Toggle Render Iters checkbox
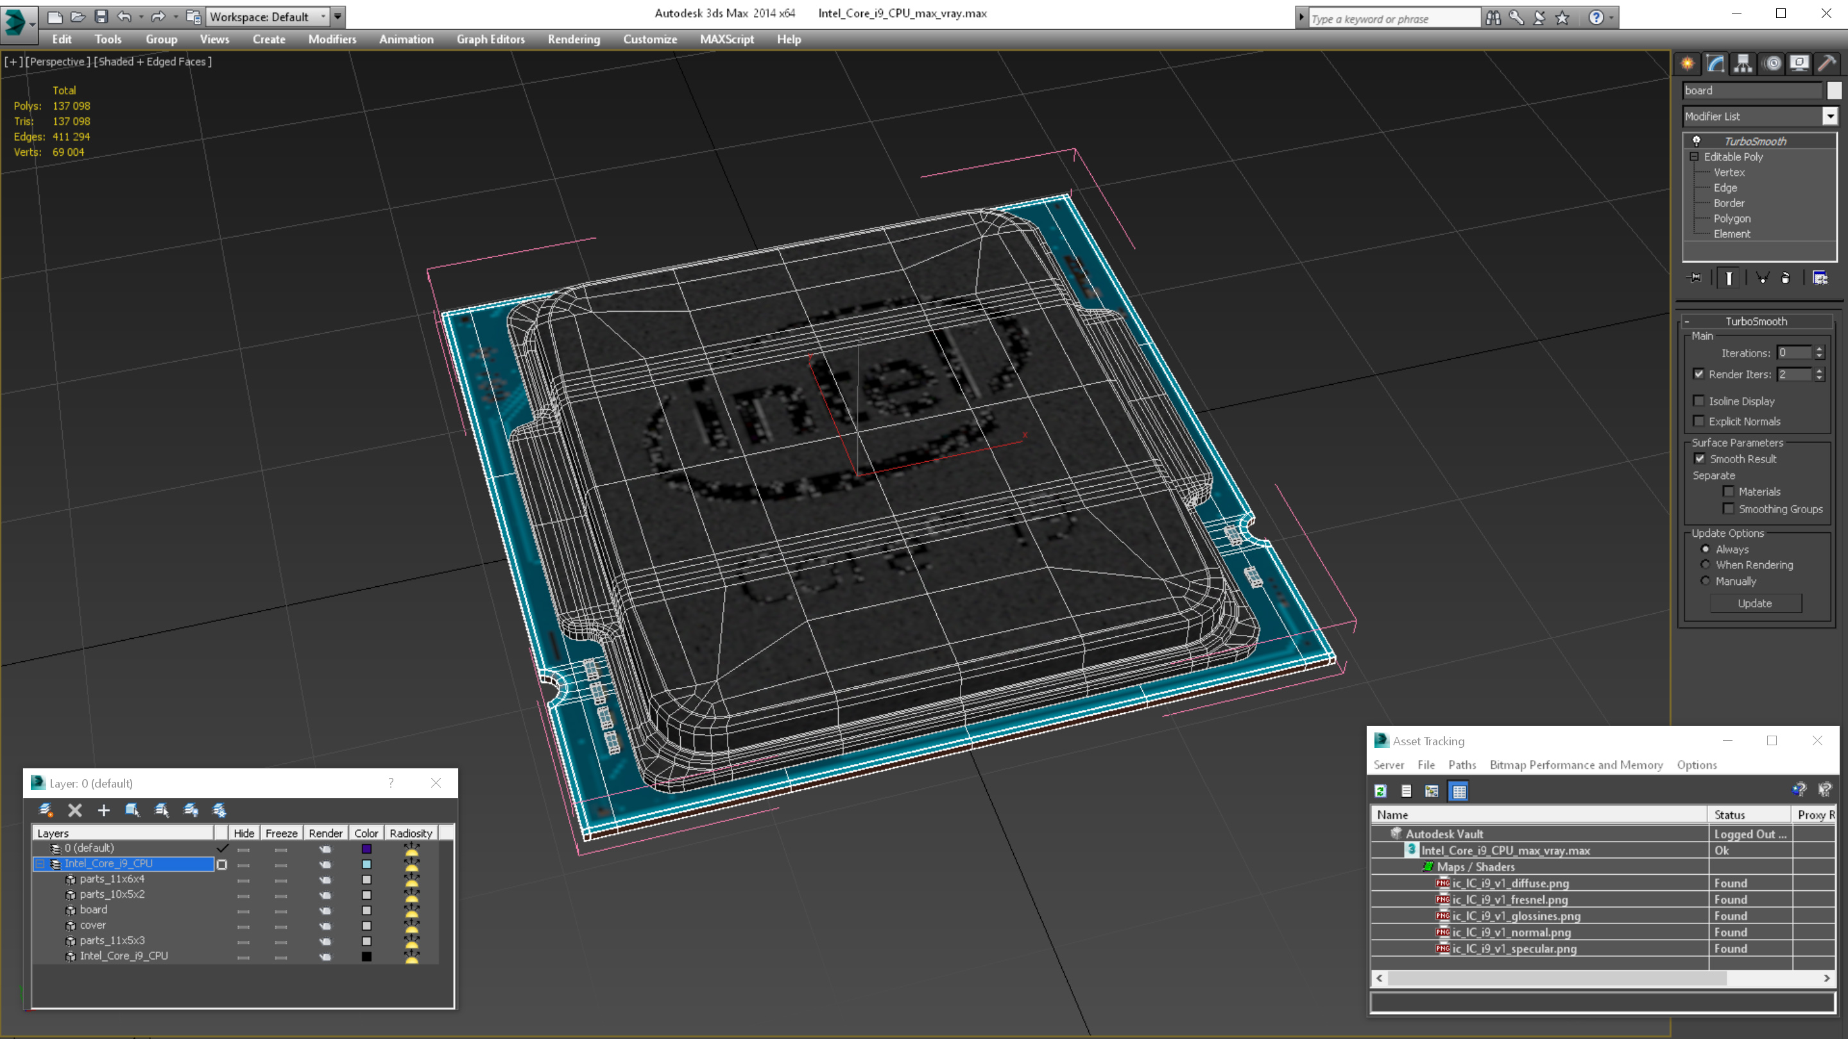Viewport: 1848px width, 1039px height. (1698, 373)
